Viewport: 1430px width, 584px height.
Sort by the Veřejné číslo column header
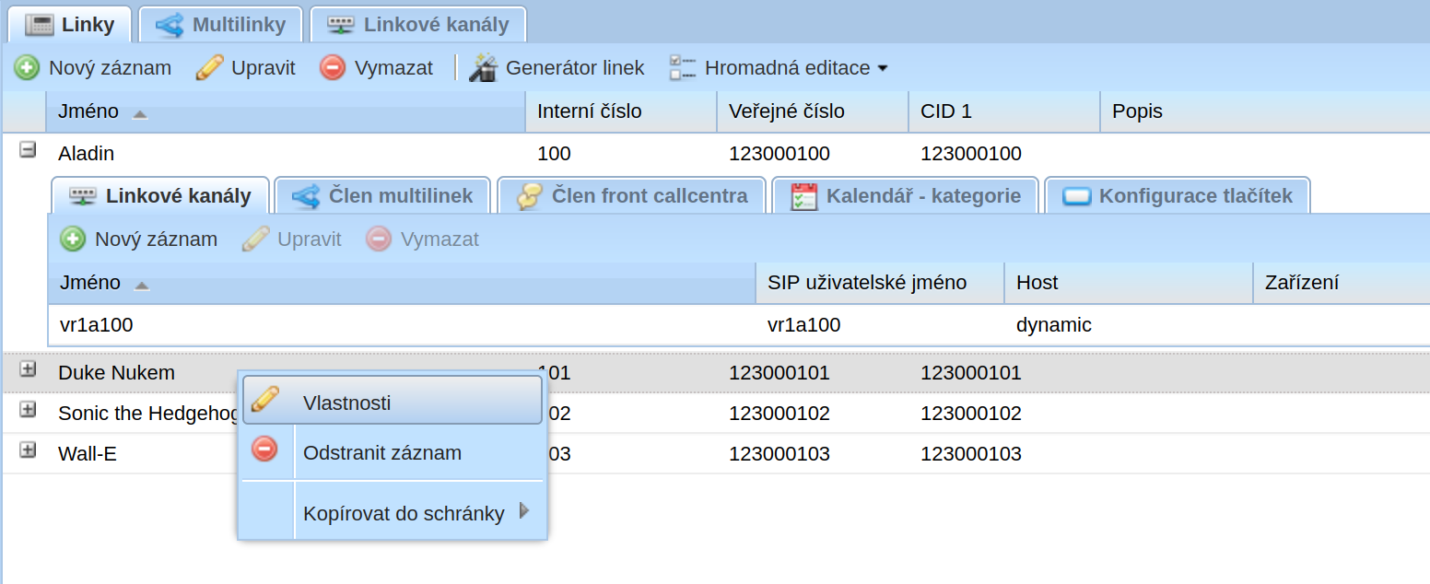(x=813, y=111)
